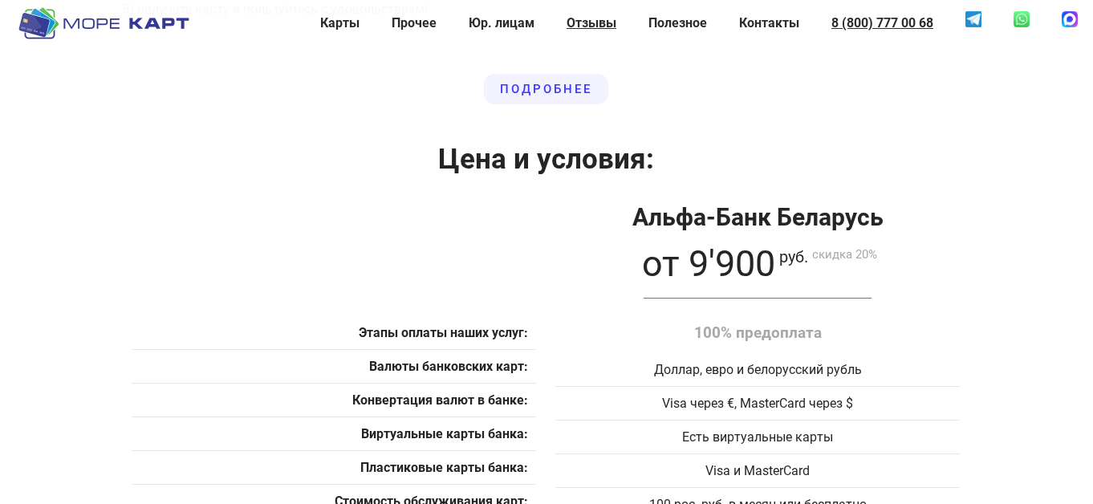The height and width of the screenshot is (504, 1093).
Task: Select Юр. лицам in the navigation
Action: [x=502, y=22]
